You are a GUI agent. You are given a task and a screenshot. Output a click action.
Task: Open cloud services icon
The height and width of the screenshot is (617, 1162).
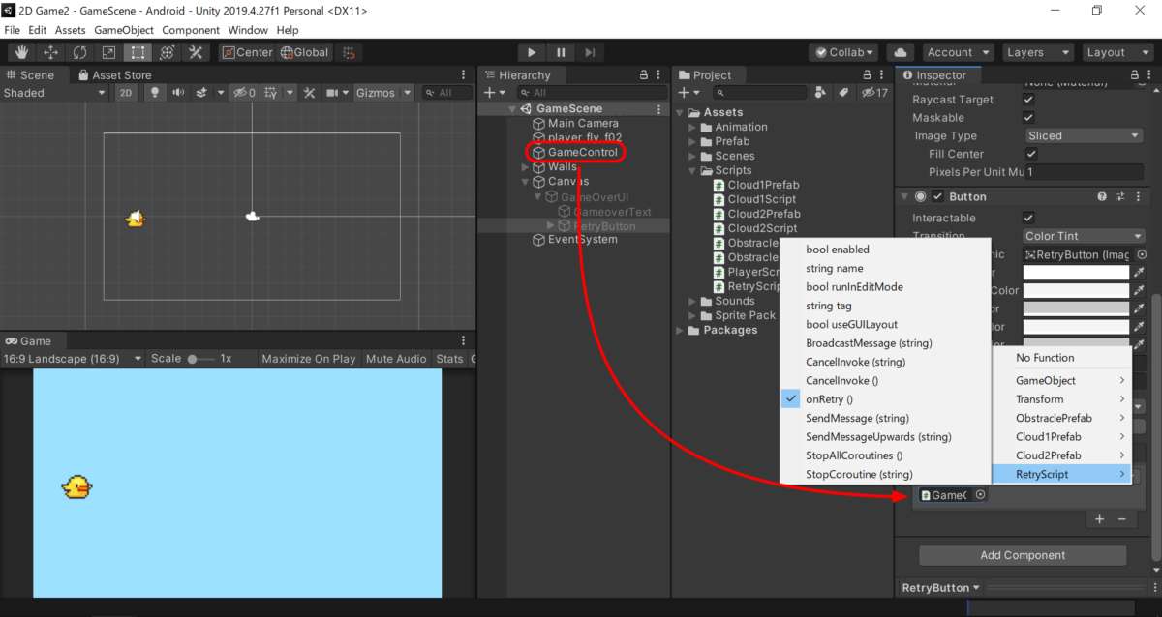901,52
